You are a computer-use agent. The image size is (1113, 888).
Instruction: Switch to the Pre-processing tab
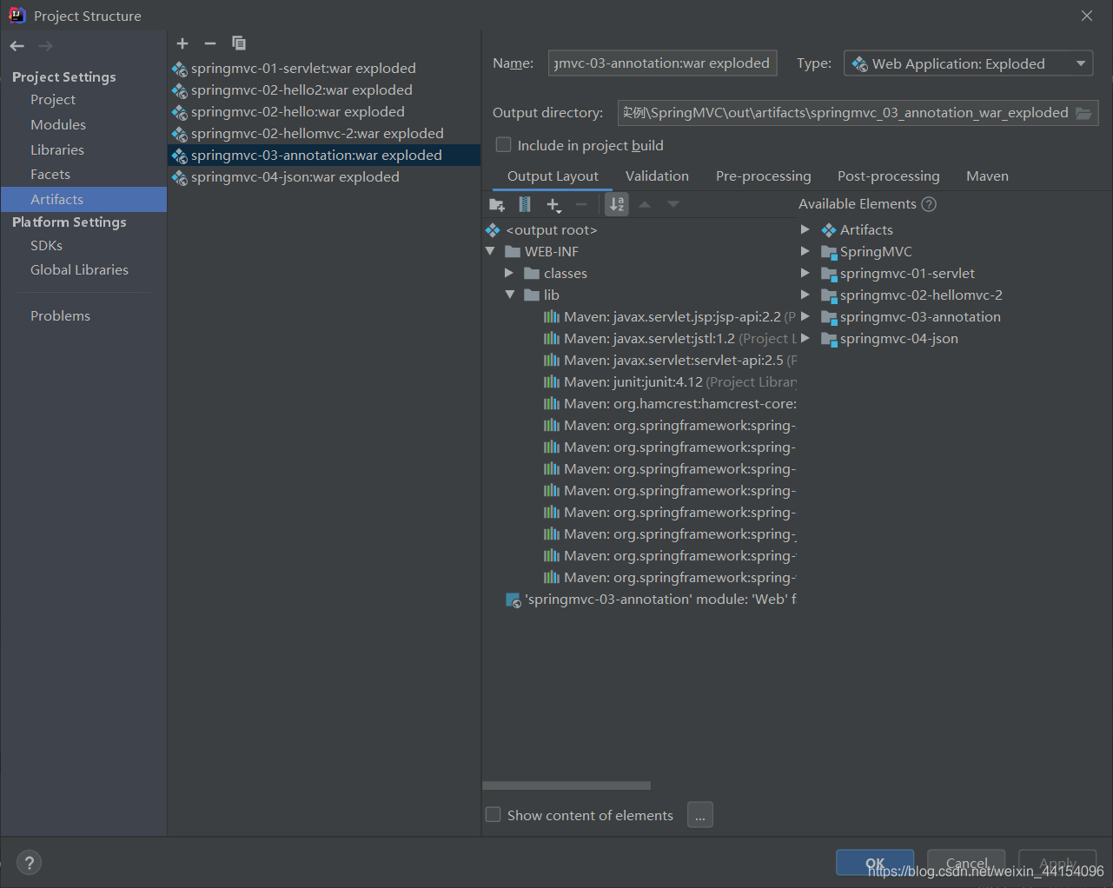click(x=764, y=176)
